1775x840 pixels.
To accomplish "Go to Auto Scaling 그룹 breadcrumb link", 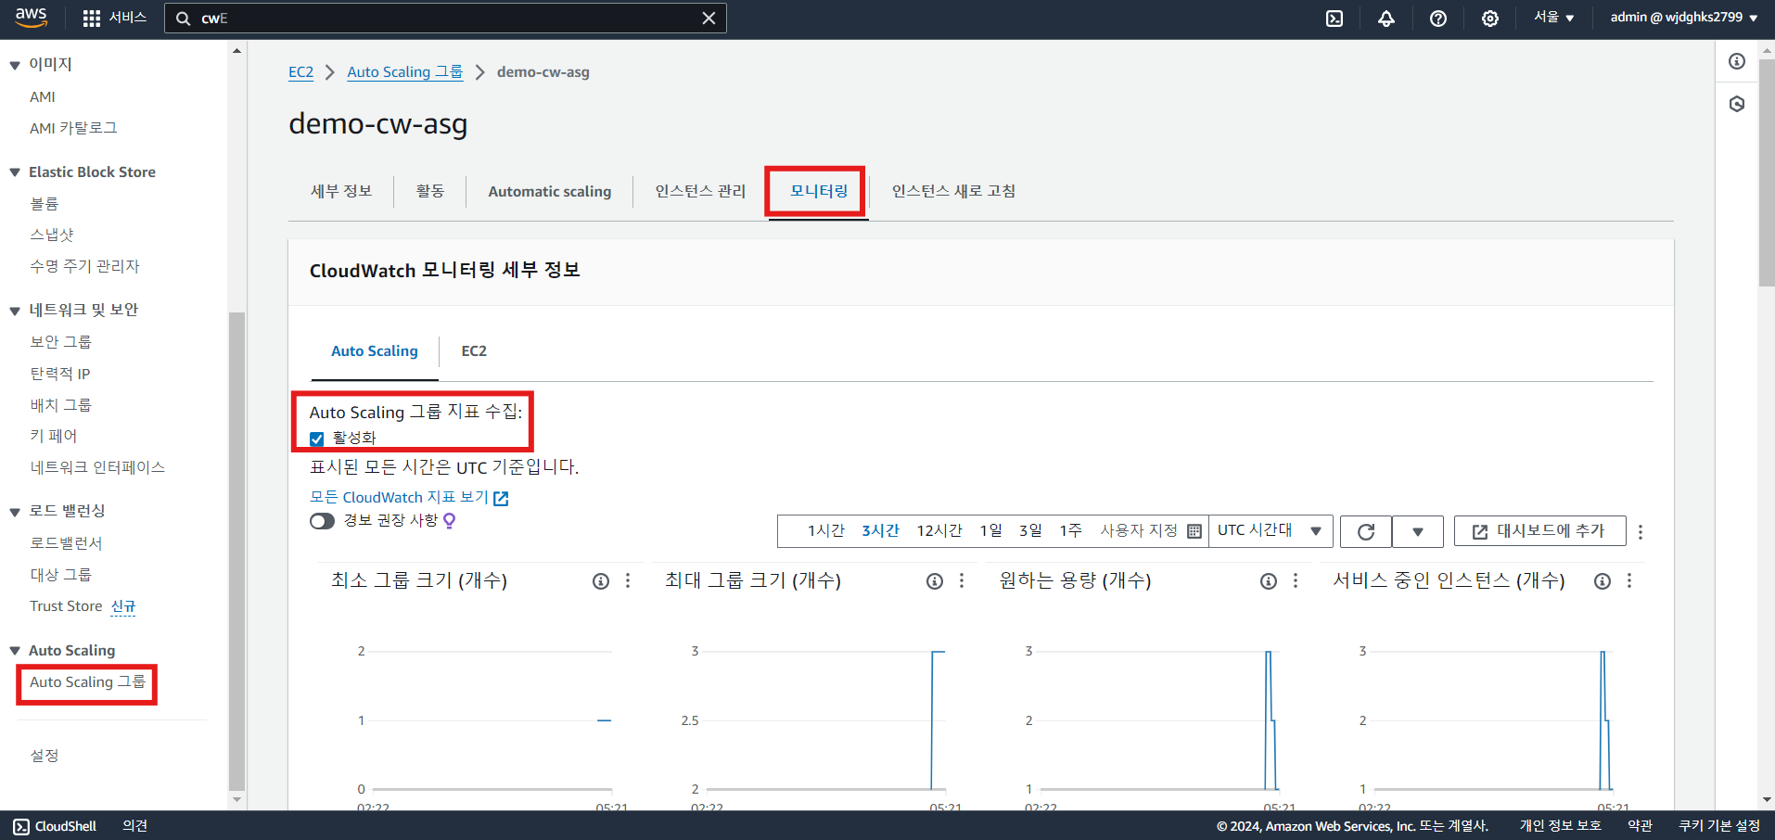I will pos(405,72).
